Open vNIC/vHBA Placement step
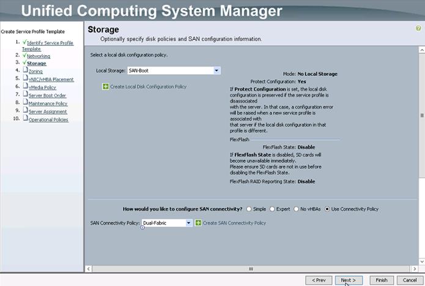 pos(51,79)
